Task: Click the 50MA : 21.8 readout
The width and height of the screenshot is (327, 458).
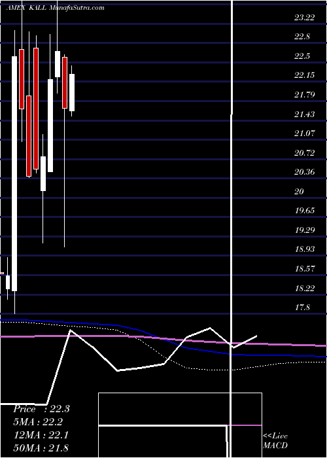Action: [41, 448]
